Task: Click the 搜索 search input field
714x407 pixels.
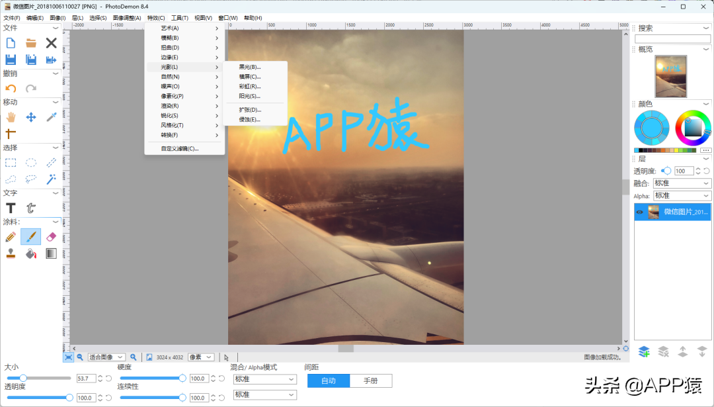Action: tap(672, 39)
